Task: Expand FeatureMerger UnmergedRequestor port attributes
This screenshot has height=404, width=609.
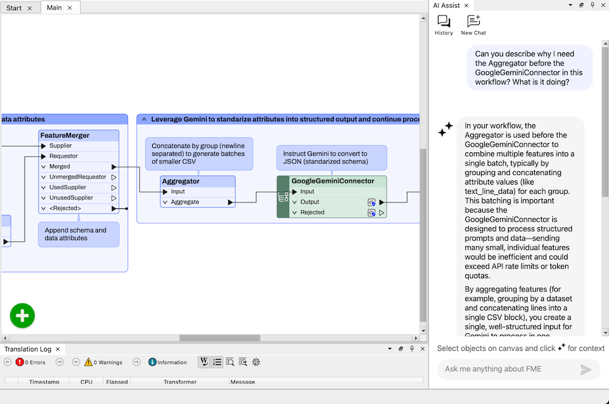Action: click(43, 177)
